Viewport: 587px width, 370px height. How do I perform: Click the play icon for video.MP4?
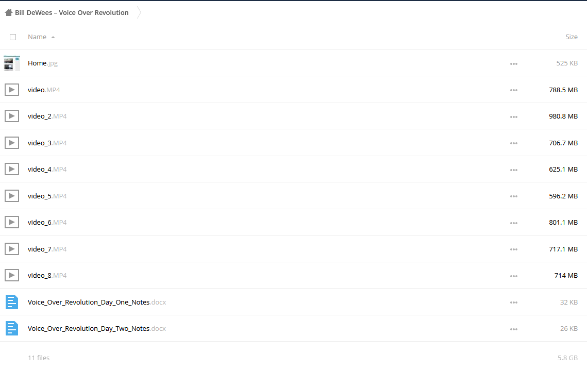pyautogui.click(x=12, y=90)
